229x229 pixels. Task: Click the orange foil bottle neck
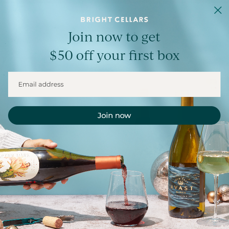[x=108, y=162]
